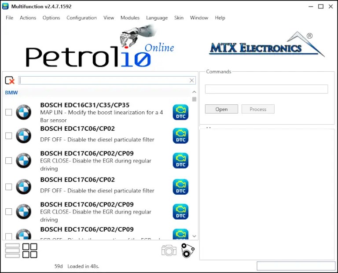Open the Actions menu
This screenshot has height=273, width=338.
(28, 18)
